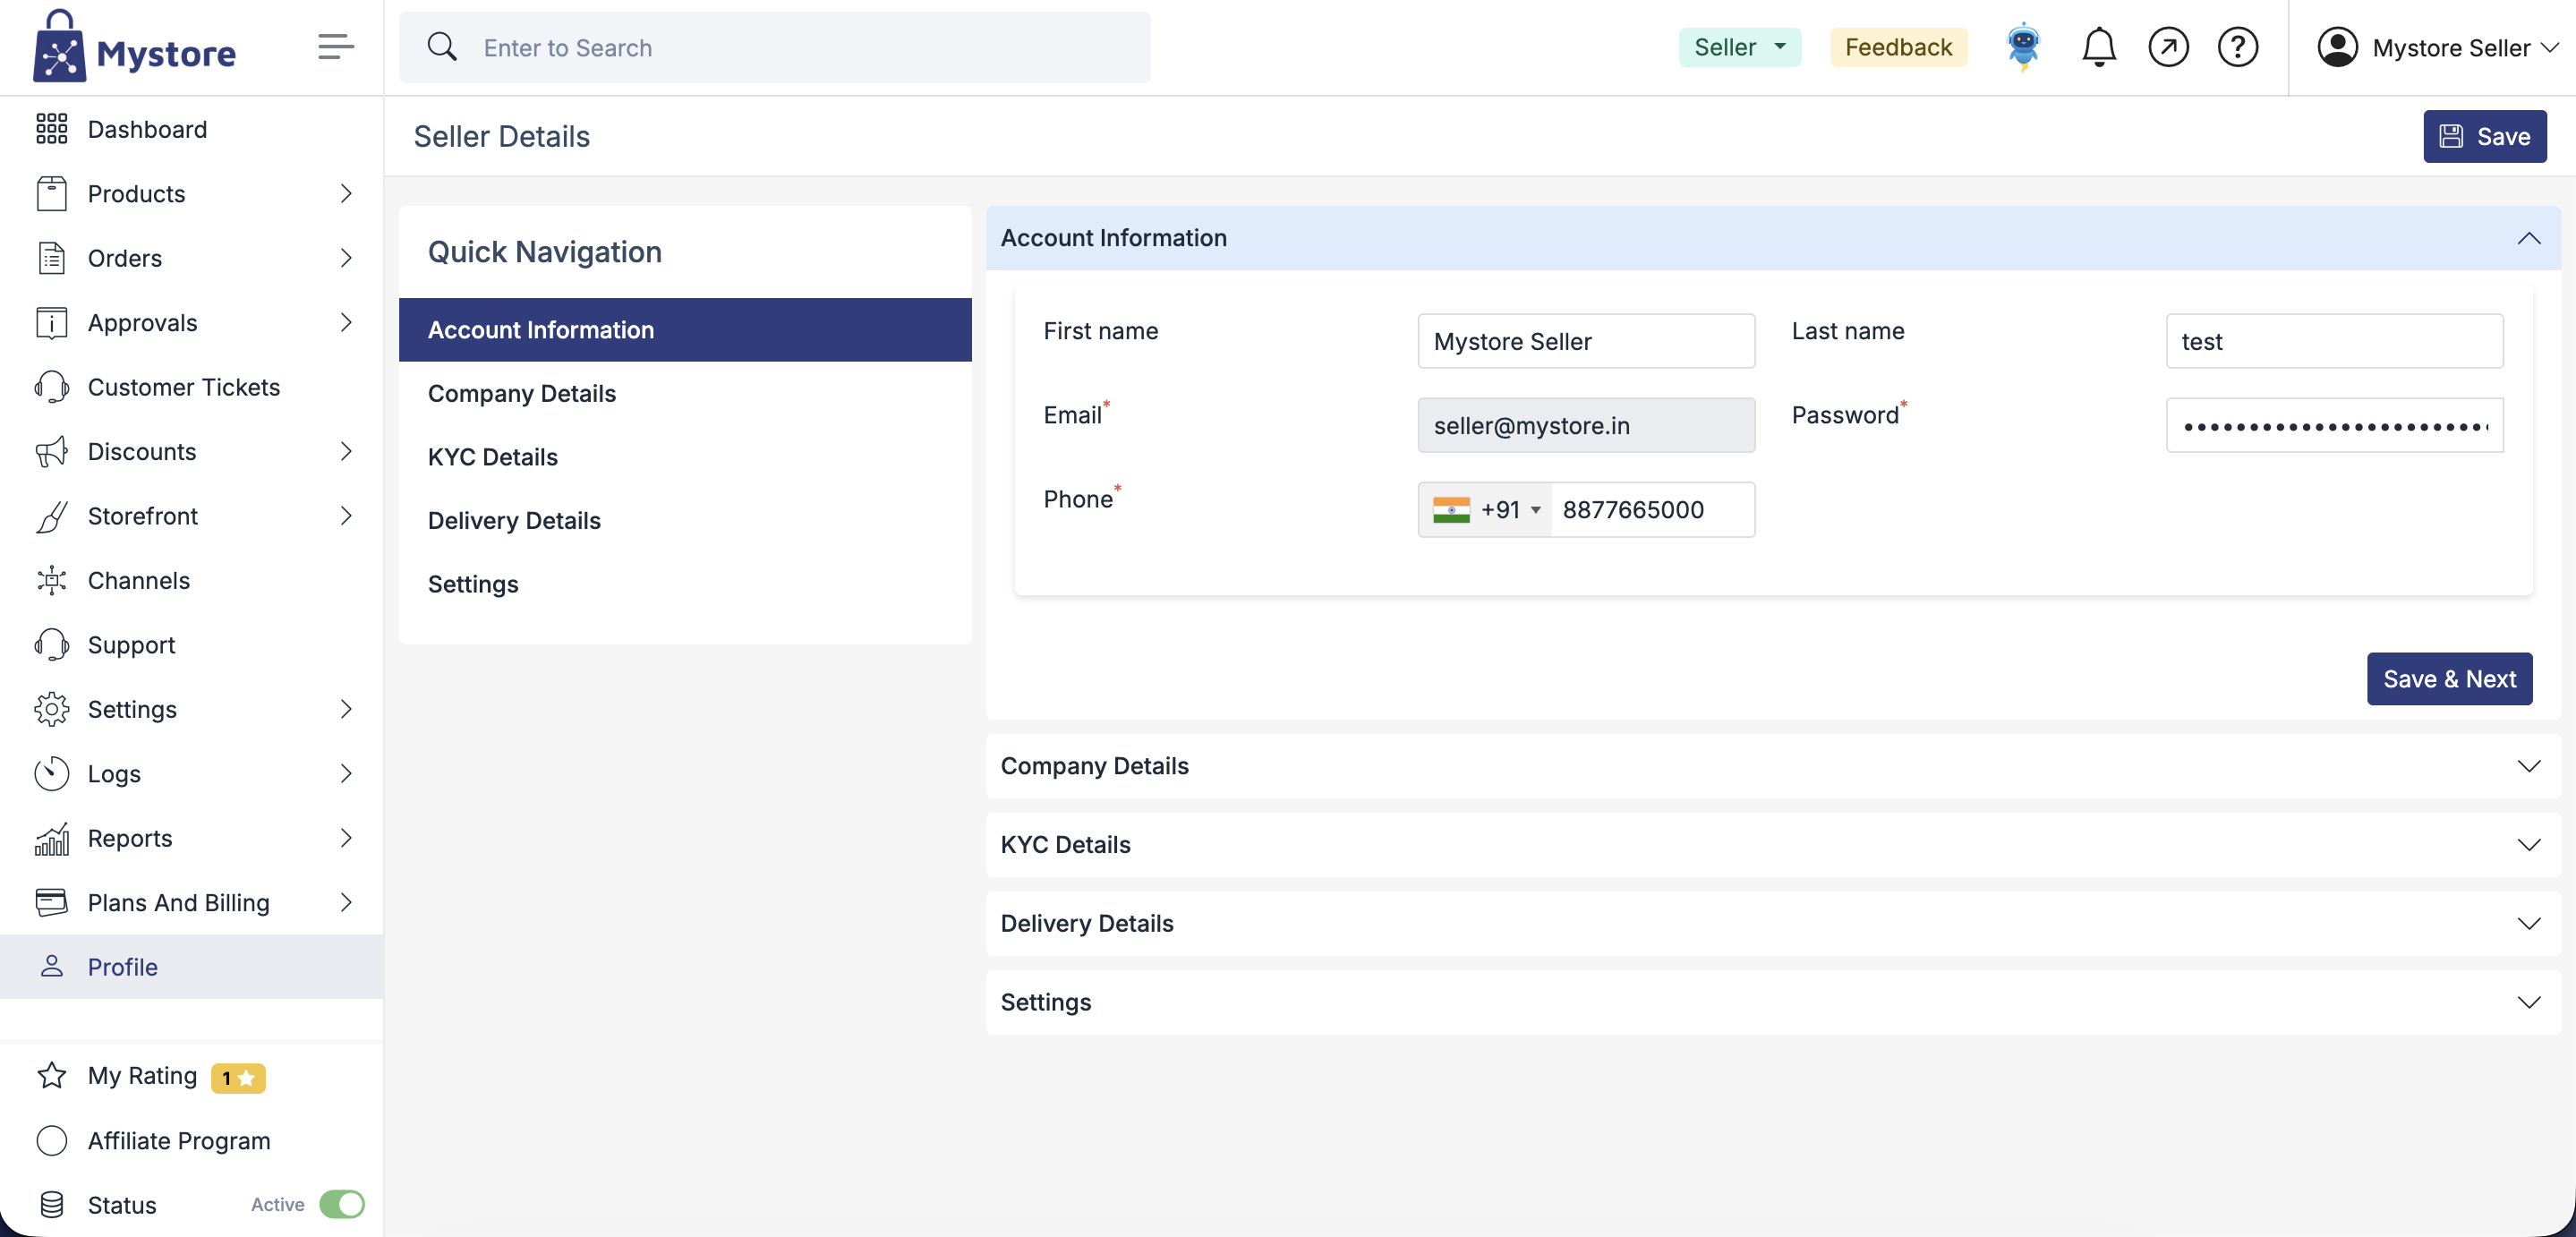Expand the Products sidebar submenu
The height and width of the screenshot is (1237, 2576).
(345, 194)
